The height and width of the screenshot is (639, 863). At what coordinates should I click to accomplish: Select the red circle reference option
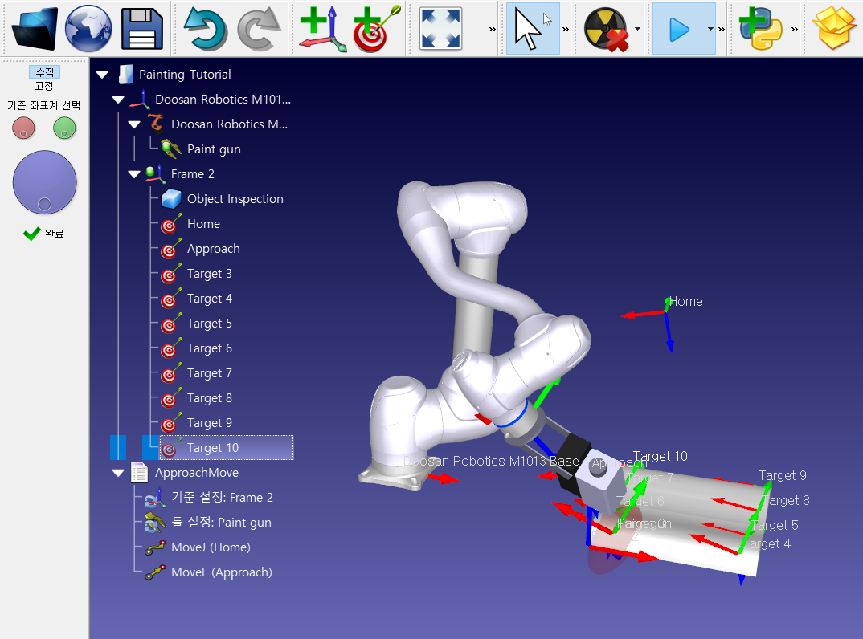coord(22,128)
